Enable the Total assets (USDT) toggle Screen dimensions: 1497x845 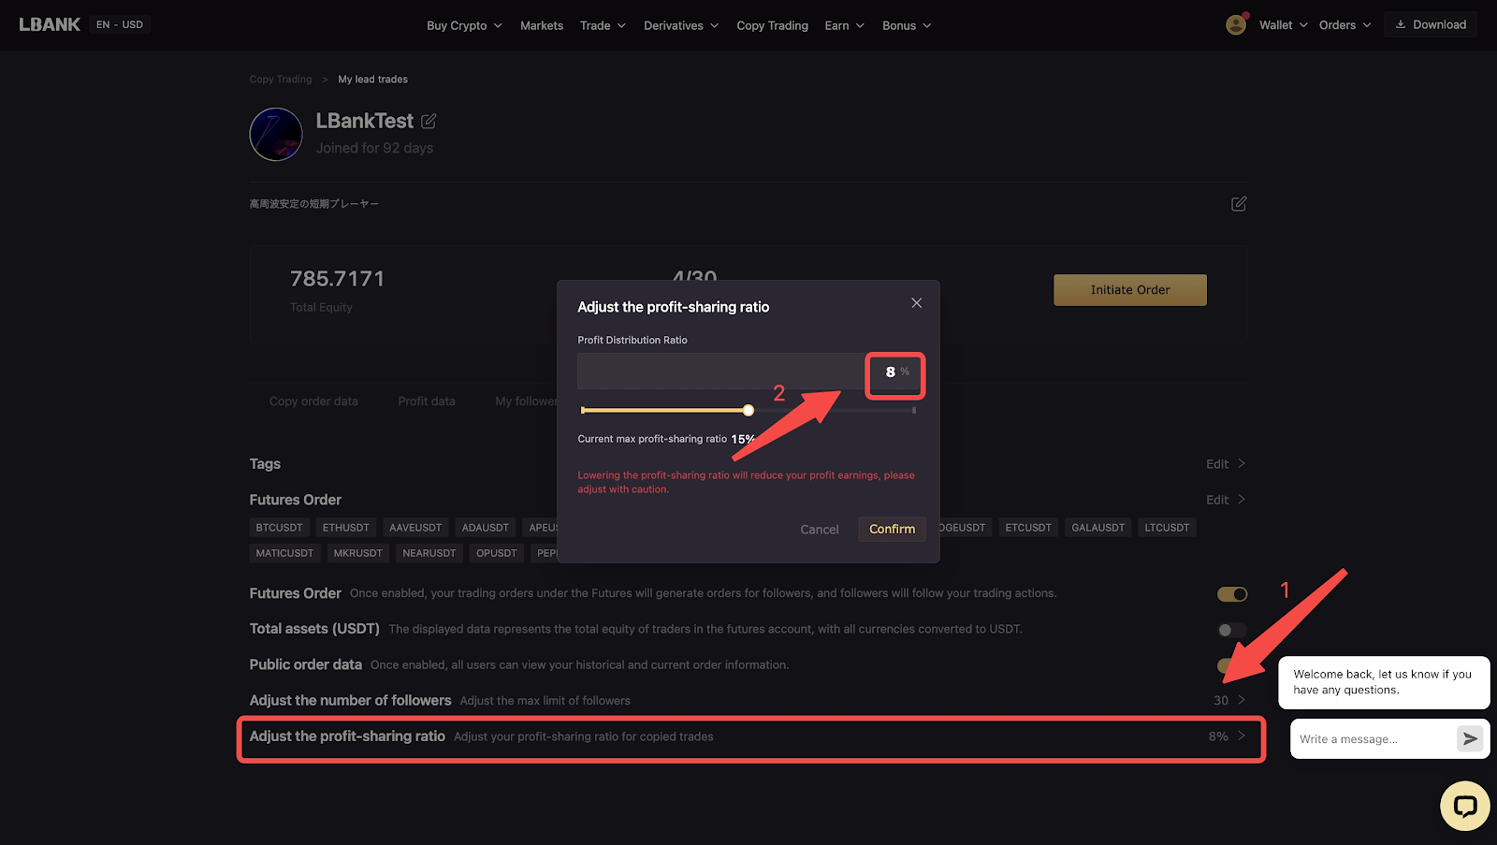(1232, 630)
